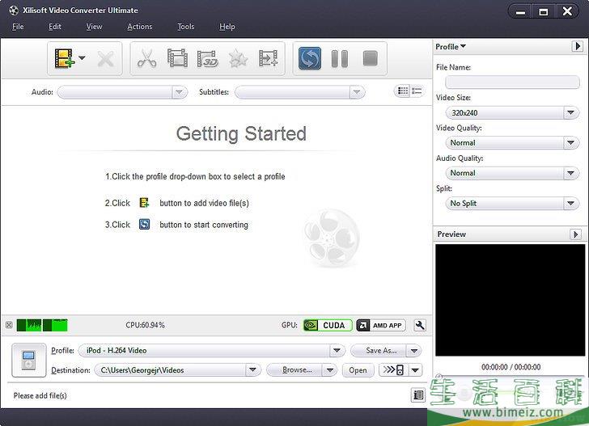Open the Merge filmstrip tool
The width and height of the screenshot is (589, 426).
177,58
